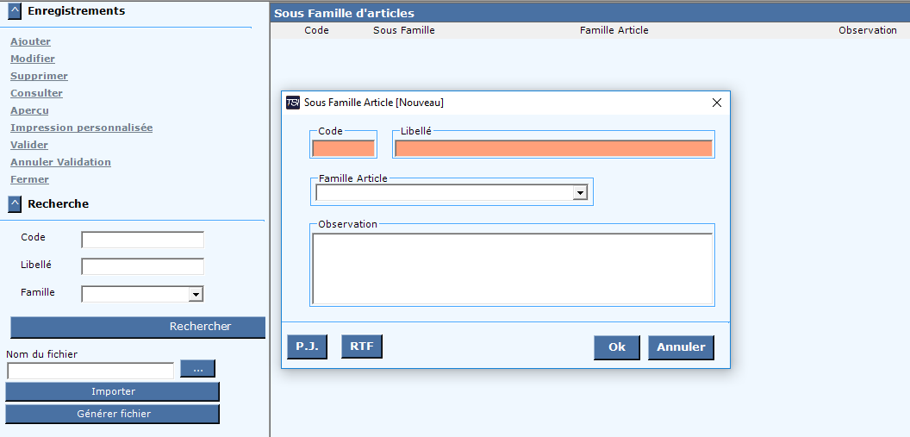Image resolution: width=910 pixels, height=437 pixels.
Task: Click the Ajouter link
Action: [30, 41]
